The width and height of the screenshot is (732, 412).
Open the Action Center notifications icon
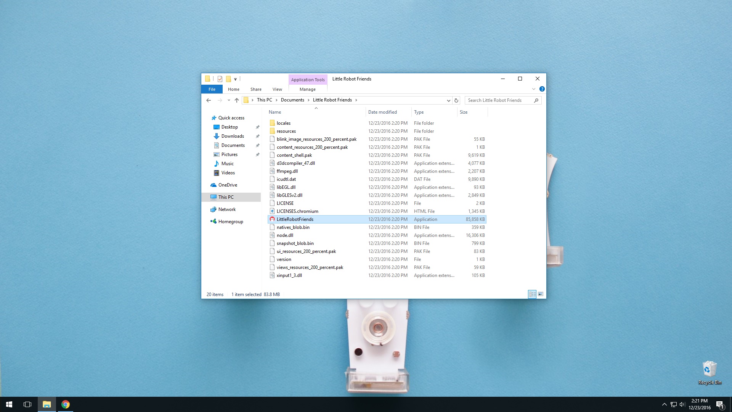720,405
